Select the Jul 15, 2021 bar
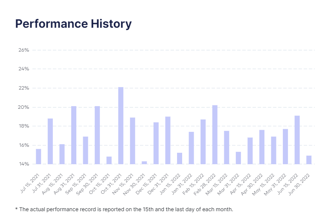Viewport: 331px width, 221px height. click(38, 157)
